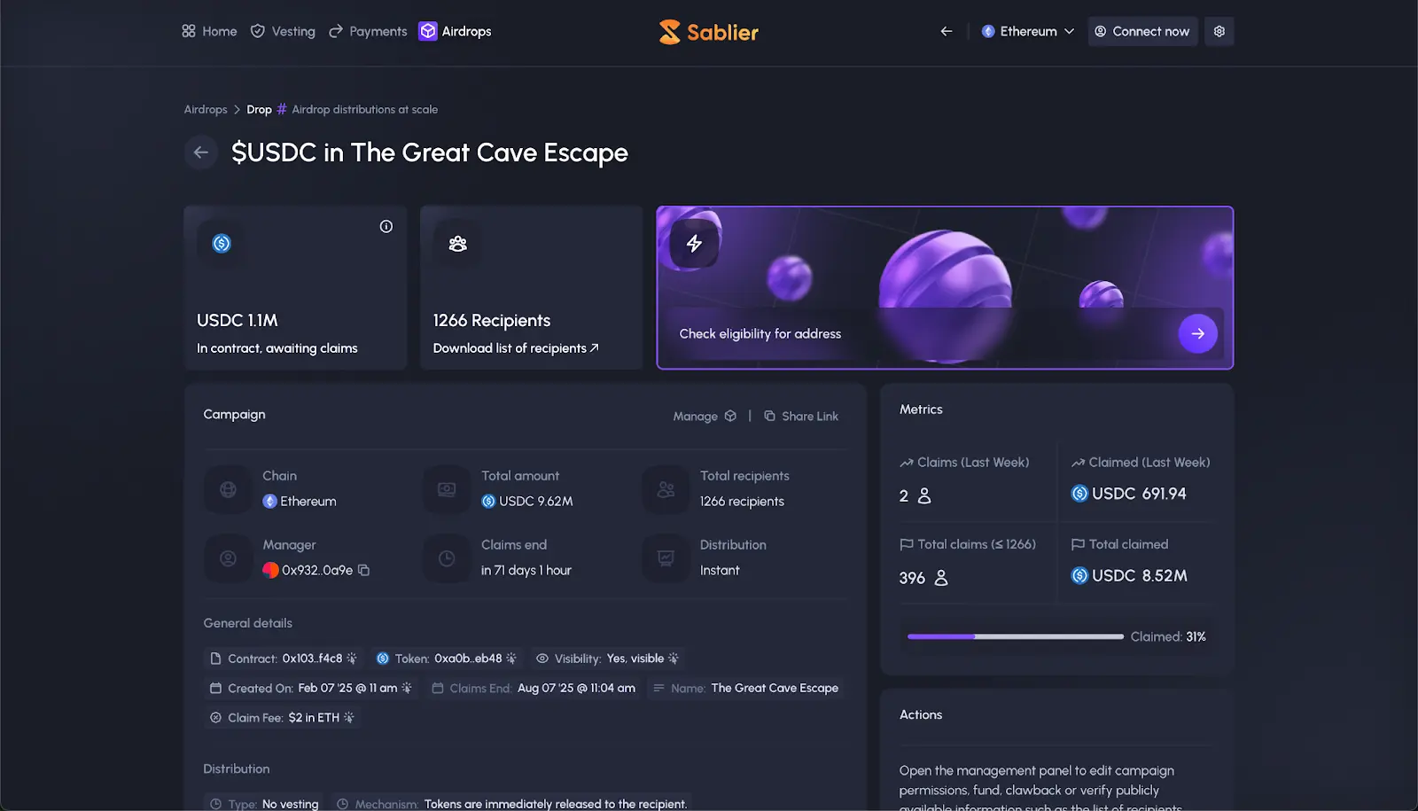
Task: Click the Distribution icon
Action: 666,558
